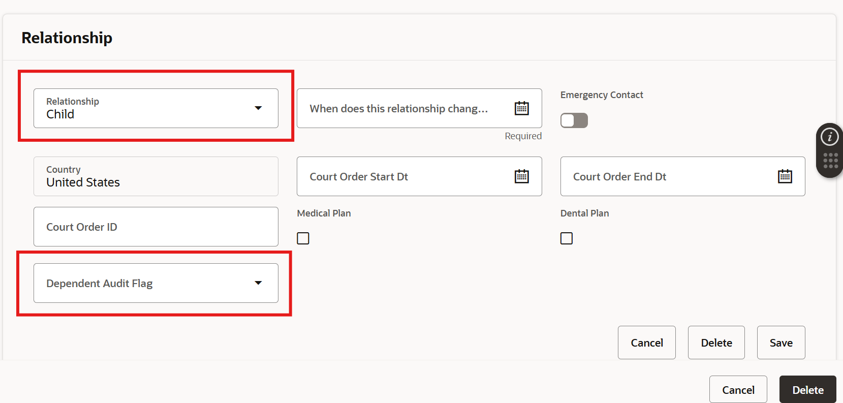The width and height of the screenshot is (843, 403).
Task: Click the Court Order End Dt field
Action: pyautogui.click(x=682, y=176)
